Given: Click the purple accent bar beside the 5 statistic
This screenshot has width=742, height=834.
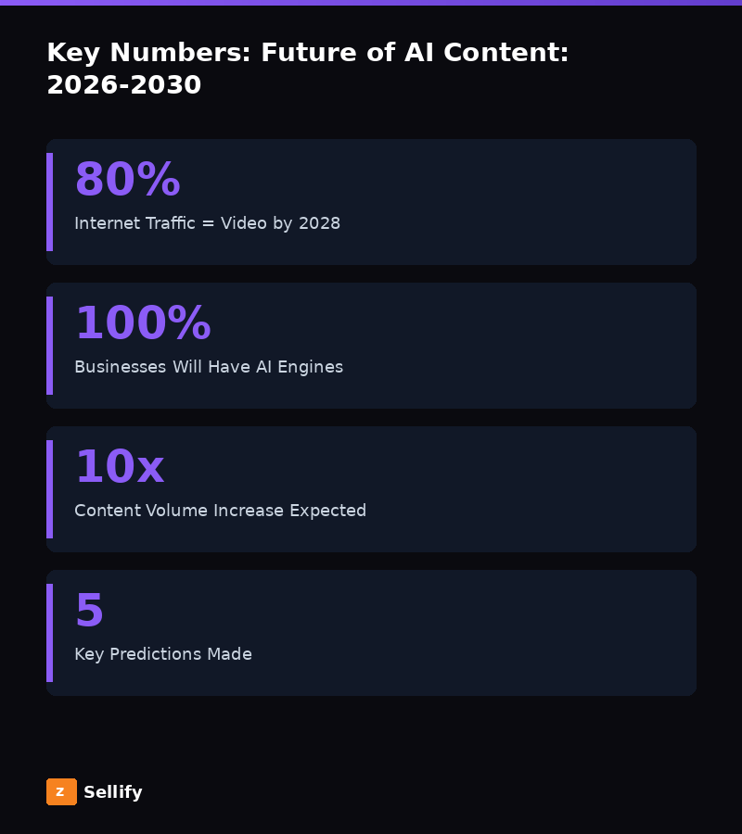Looking at the screenshot, I should pos(49,633).
